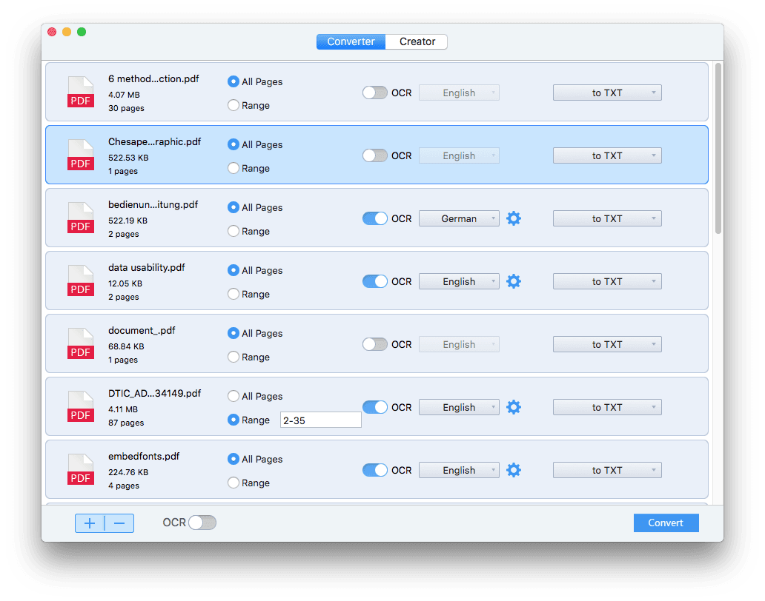Viewport: 765px width, 601px height.
Task: Turn on the global OCR switch at bottom
Action: coord(202,523)
